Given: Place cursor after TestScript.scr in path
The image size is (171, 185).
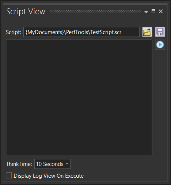Looking at the screenshot, I should 122,32.
